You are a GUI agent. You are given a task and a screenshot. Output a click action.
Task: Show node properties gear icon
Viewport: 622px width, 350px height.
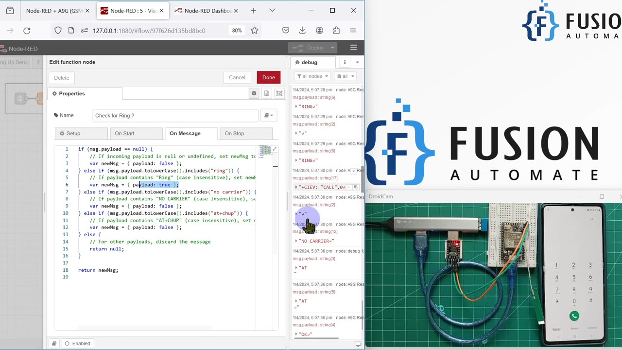coord(254,93)
